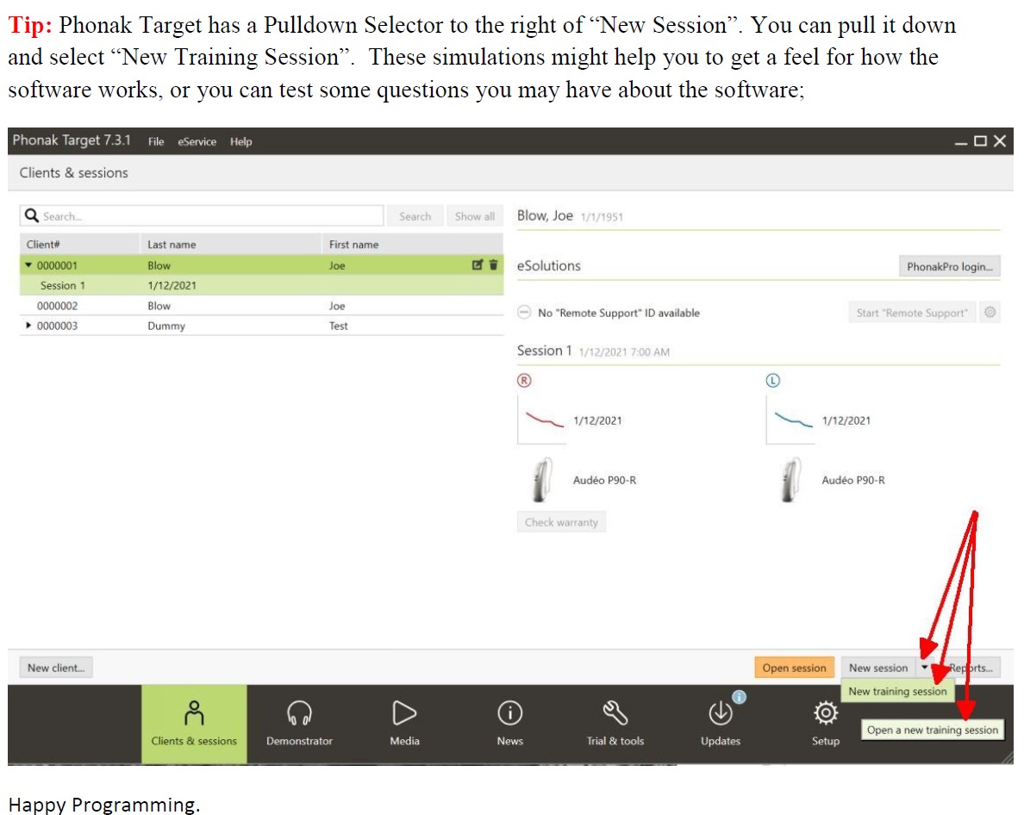Collapse client 0000001 tree row
The image size is (1024, 815).
pos(28,265)
